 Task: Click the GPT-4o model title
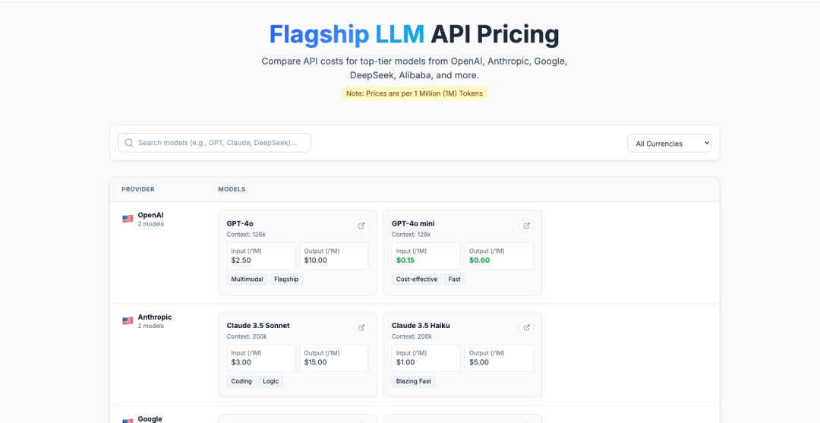(240, 223)
